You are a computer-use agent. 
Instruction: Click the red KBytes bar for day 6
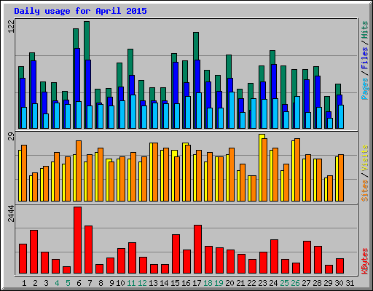(x=77, y=240)
